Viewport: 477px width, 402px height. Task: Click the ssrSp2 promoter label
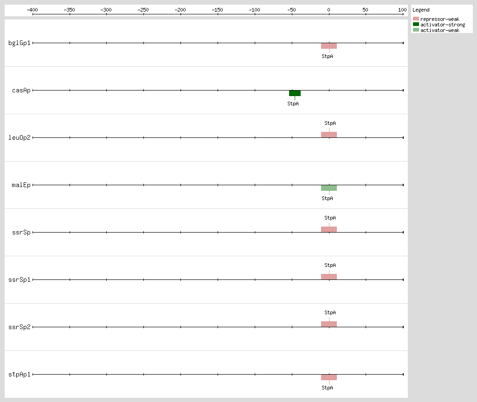[x=19, y=327]
